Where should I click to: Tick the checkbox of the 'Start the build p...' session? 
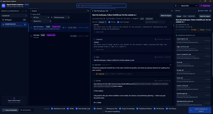[31, 28]
